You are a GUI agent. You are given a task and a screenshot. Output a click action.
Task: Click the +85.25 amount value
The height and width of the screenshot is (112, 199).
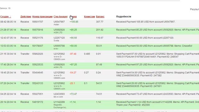click(73, 30)
